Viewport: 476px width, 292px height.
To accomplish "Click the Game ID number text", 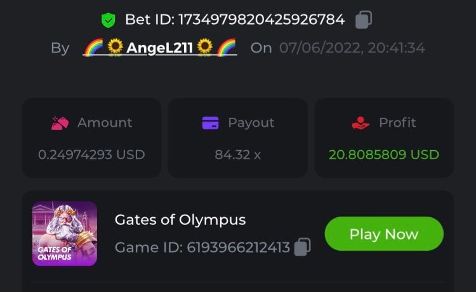I will tap(238, 247).
